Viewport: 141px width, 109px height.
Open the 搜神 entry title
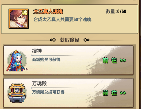click(x=37, y=51)
